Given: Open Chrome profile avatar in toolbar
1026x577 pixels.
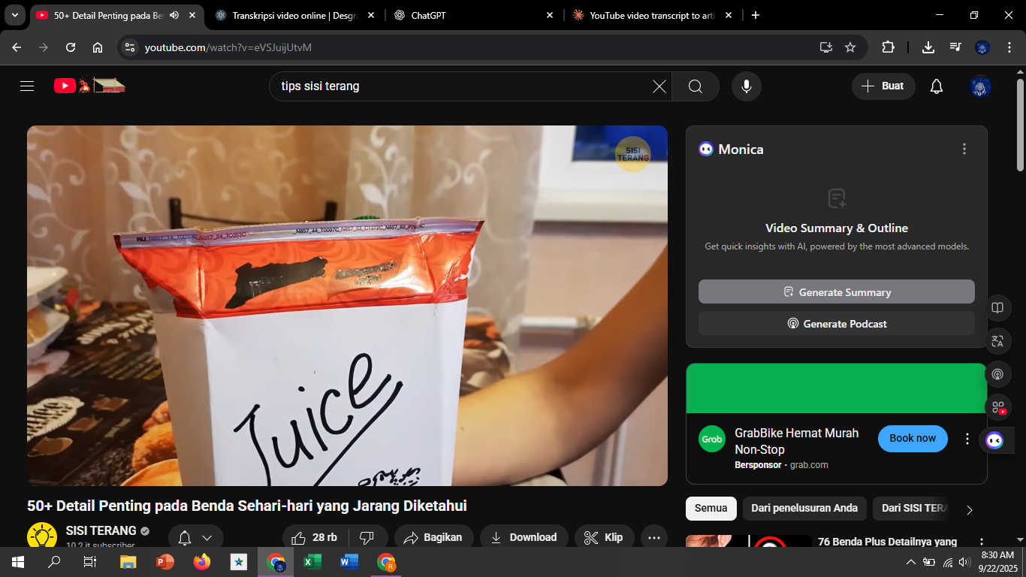Looking at the screenshot, I should [x=982, y=47].
